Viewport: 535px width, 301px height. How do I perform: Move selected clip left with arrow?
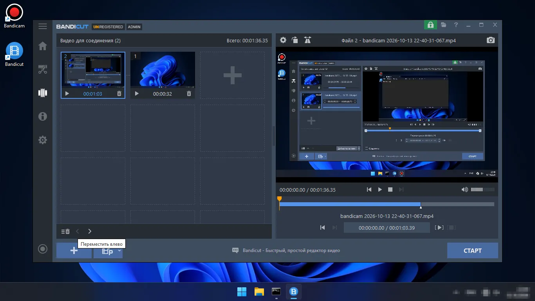(78, 231)
